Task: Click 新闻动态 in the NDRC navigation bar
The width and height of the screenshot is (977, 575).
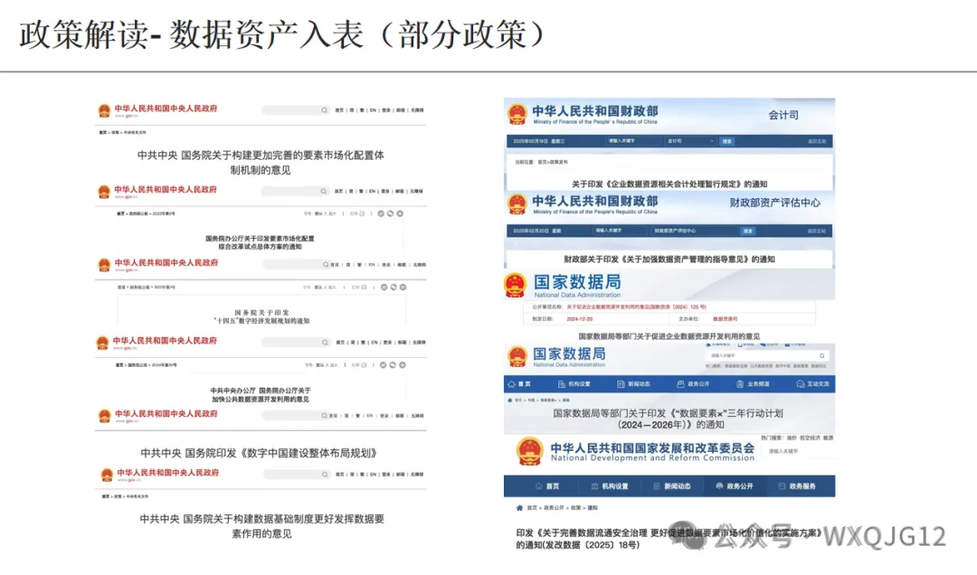Action: point(671,485)
